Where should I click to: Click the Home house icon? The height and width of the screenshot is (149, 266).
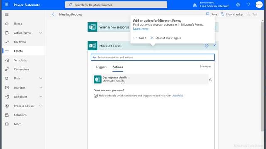click(7, 24)
